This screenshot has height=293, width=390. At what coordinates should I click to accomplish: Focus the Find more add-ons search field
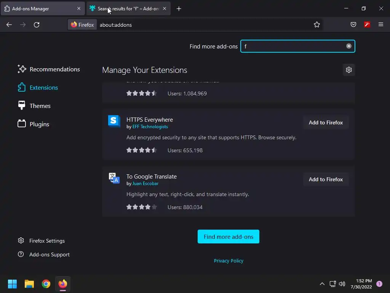297,46
